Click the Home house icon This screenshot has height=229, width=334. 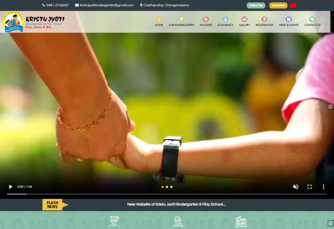(x=159, y=19)
